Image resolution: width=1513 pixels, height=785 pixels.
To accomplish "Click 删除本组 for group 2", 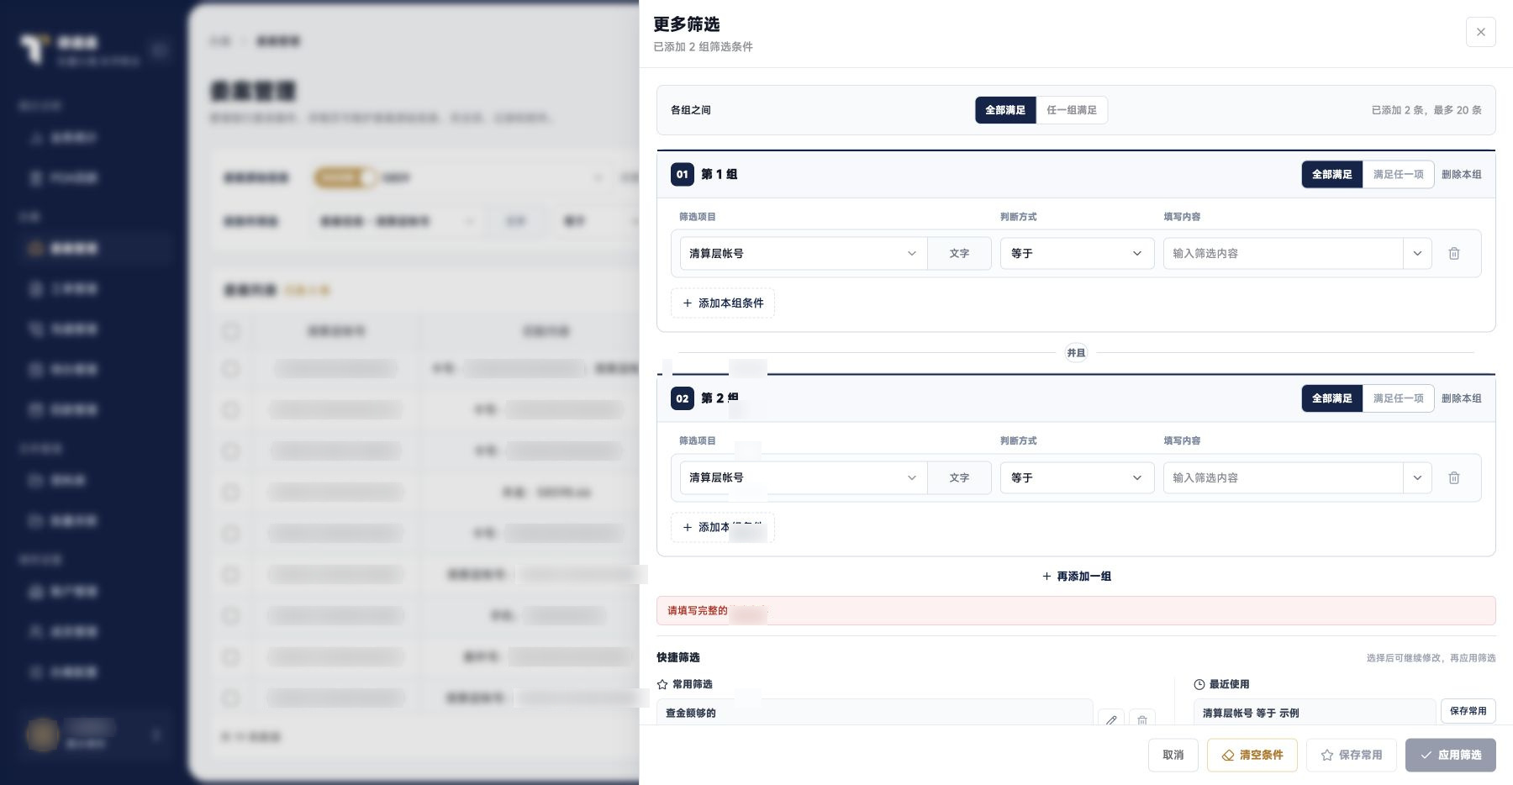I will coord(1461,398).
